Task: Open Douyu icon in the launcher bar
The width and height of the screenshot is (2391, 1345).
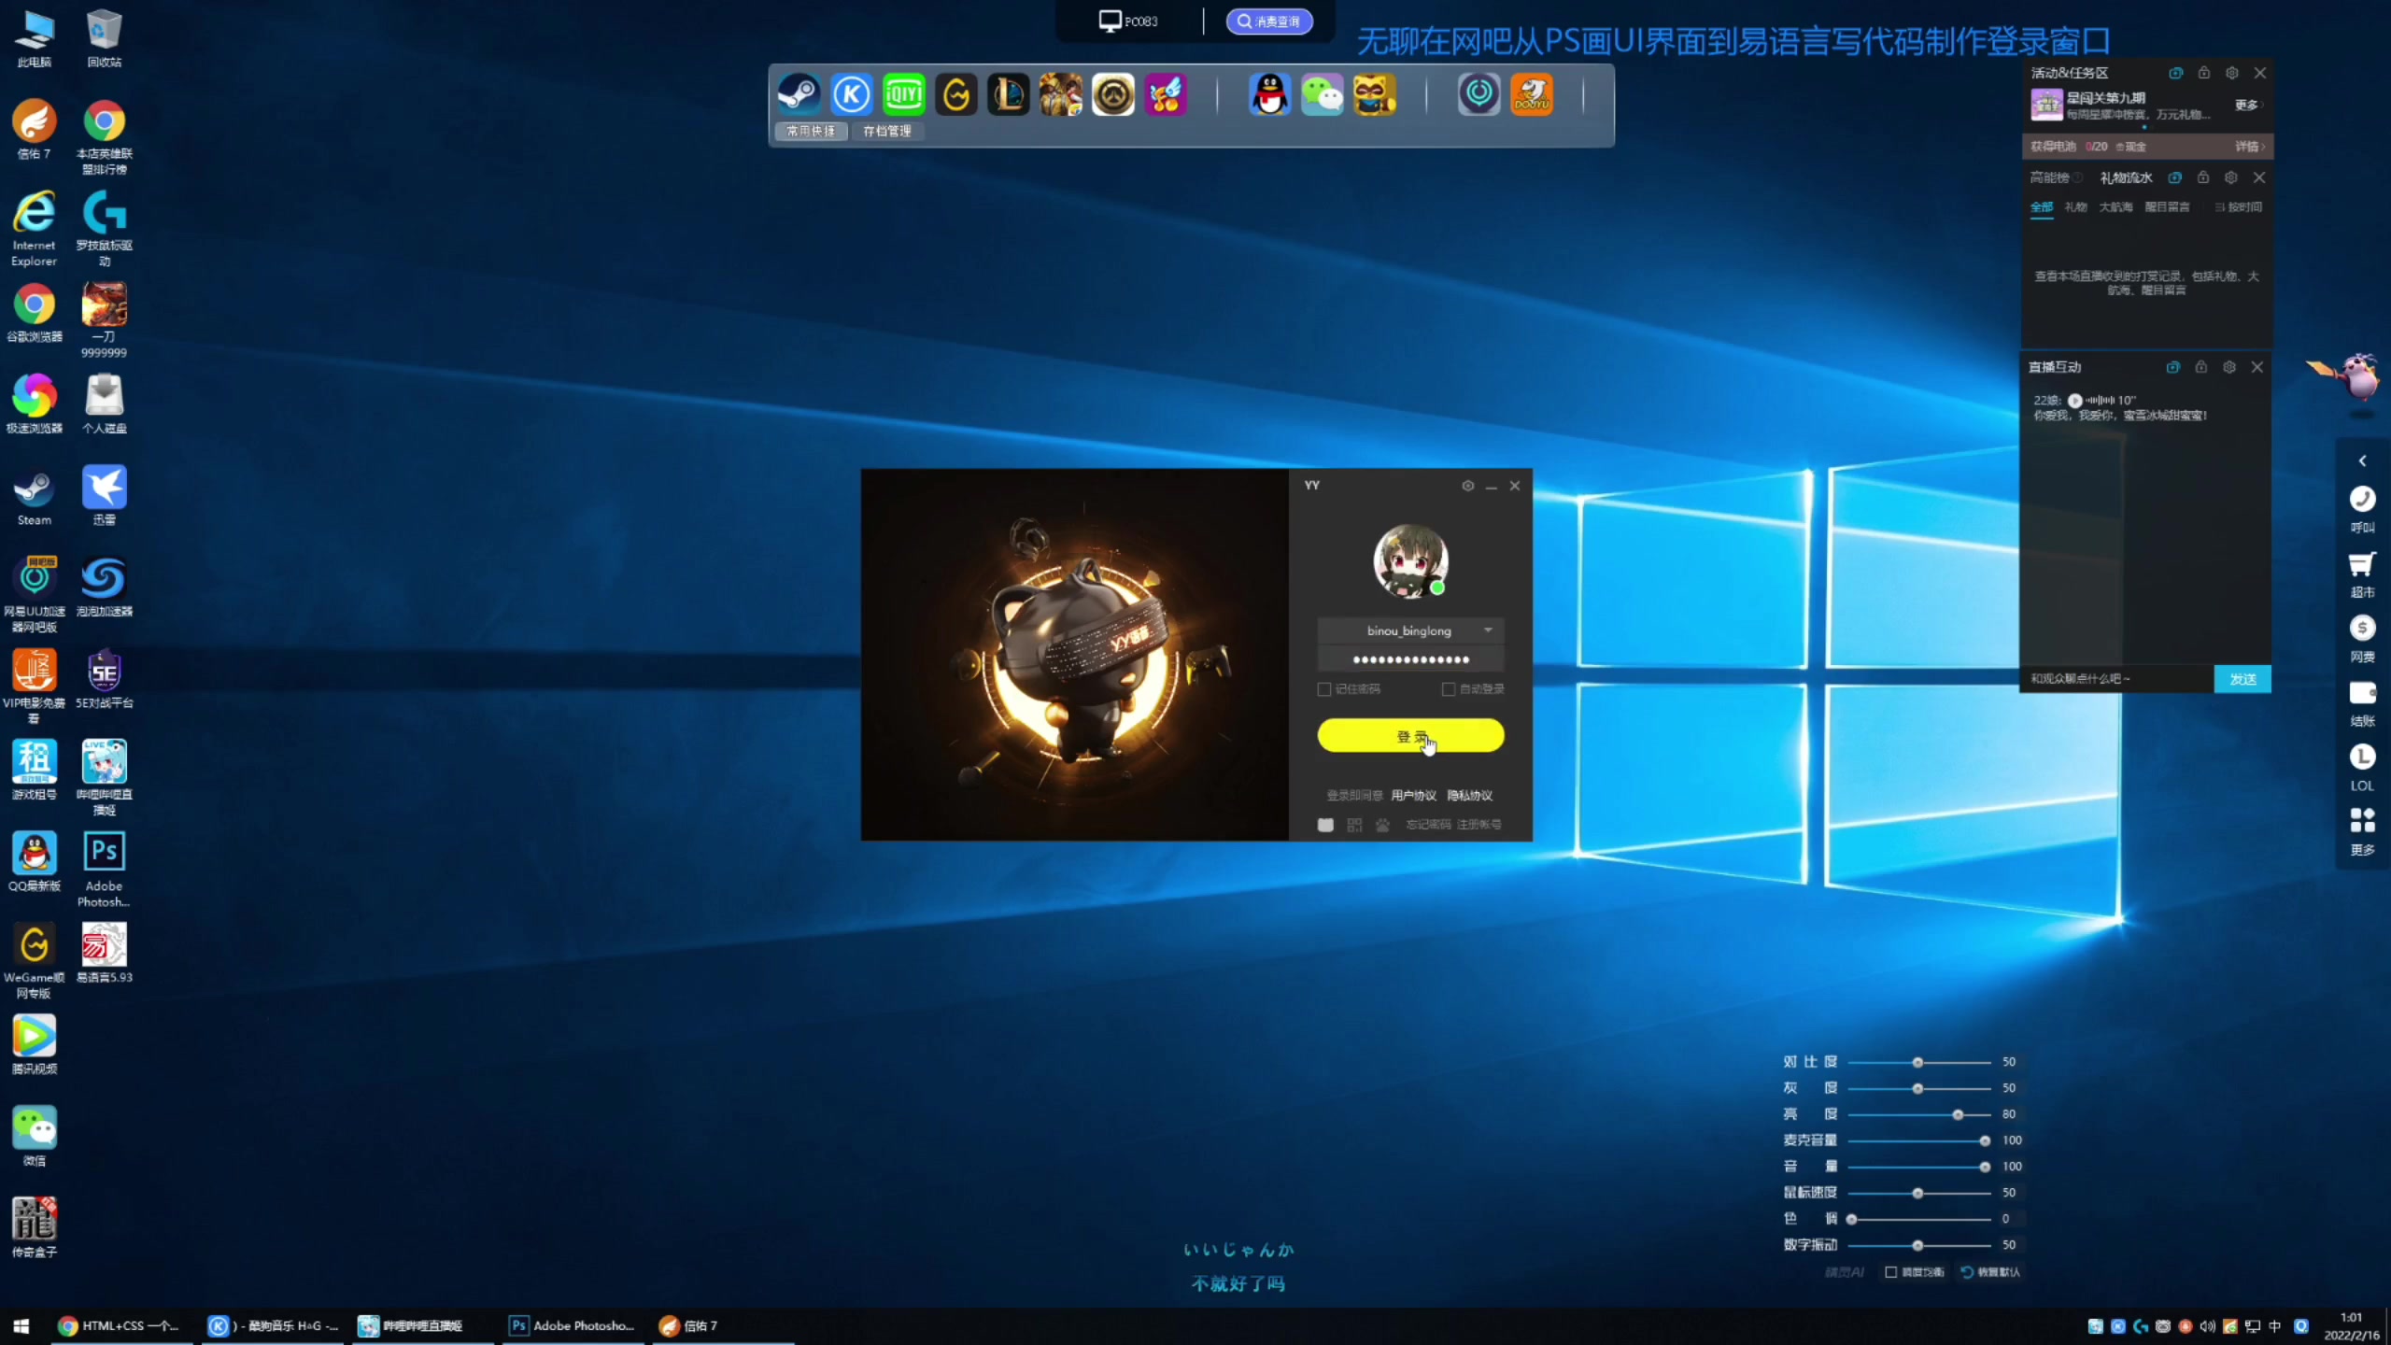Action: coord(1532,94)
